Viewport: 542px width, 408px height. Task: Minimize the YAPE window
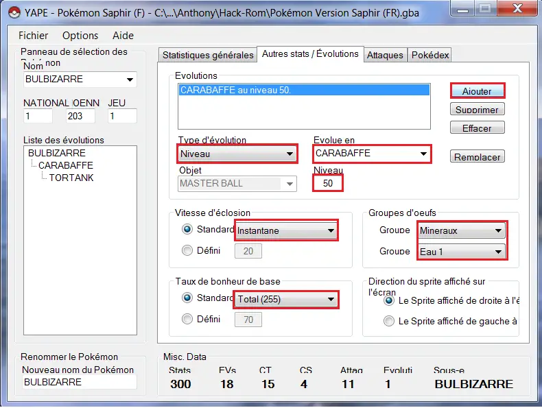click(x=462, y=9)
